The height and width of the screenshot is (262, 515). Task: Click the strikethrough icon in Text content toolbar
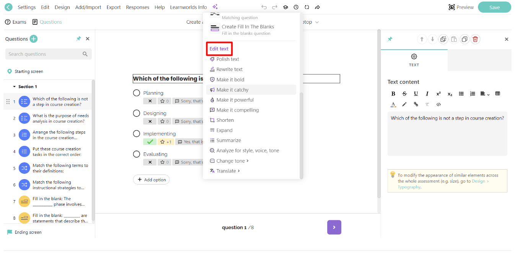click(x=404, y=94)
